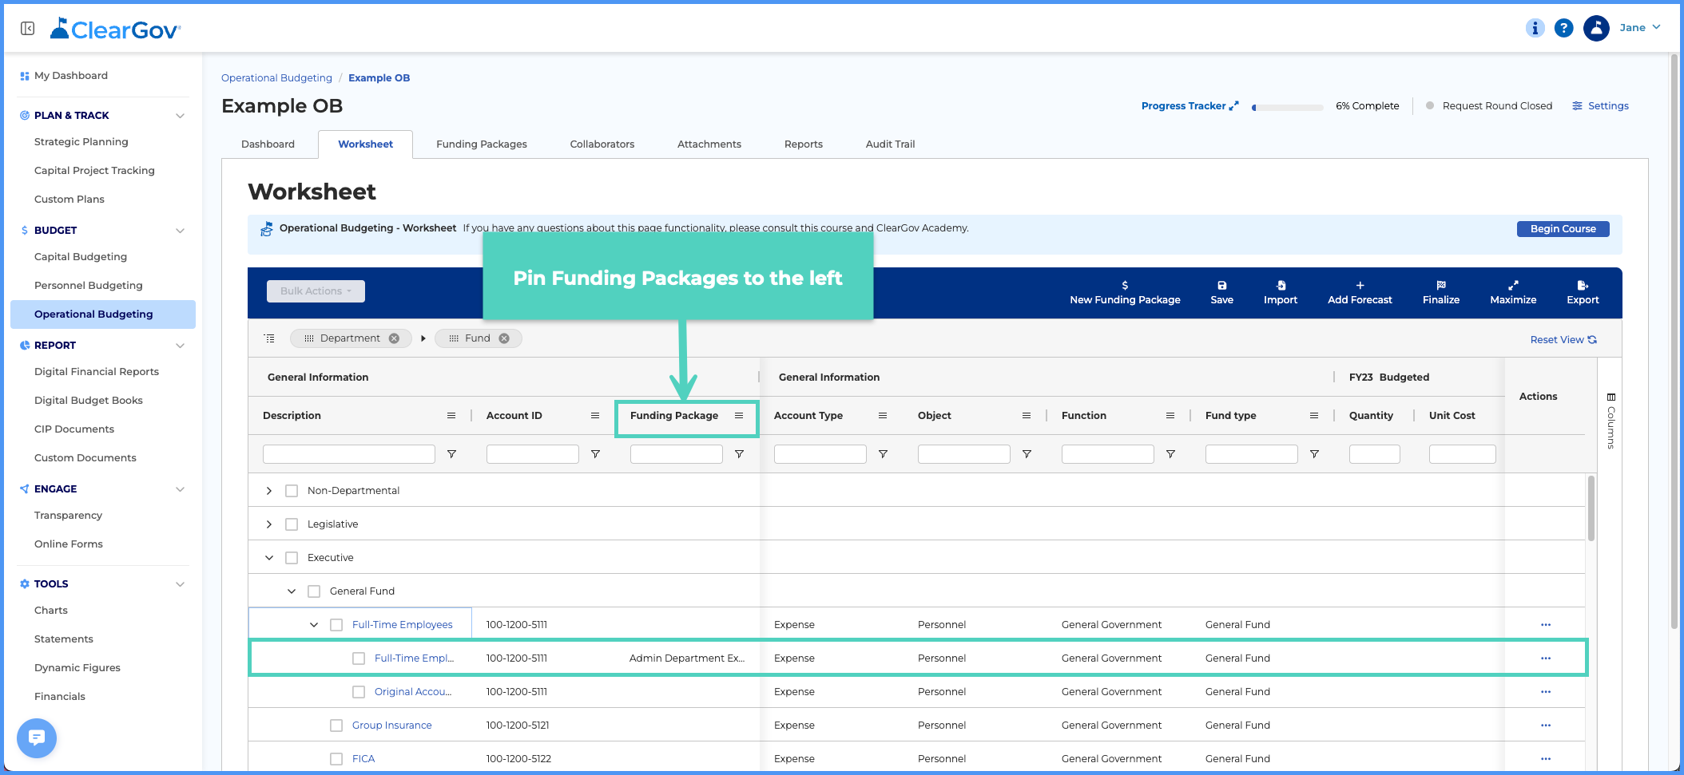Click the row group list icon
1684x775 pixels.
(270, 338)
